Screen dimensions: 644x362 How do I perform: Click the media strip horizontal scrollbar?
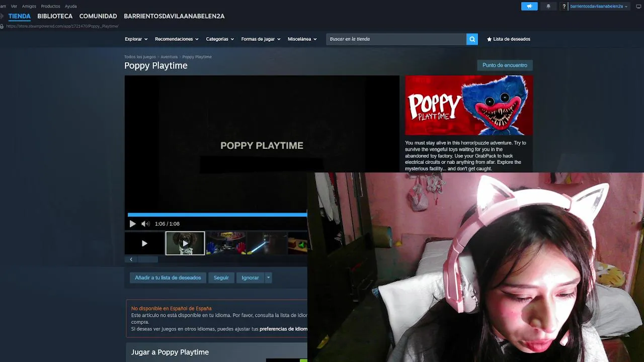pos(148,259)
